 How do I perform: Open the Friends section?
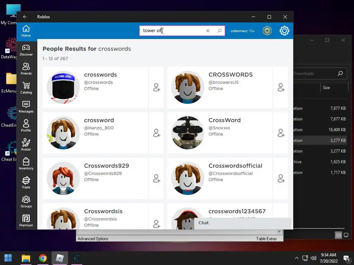click(26, 69)
